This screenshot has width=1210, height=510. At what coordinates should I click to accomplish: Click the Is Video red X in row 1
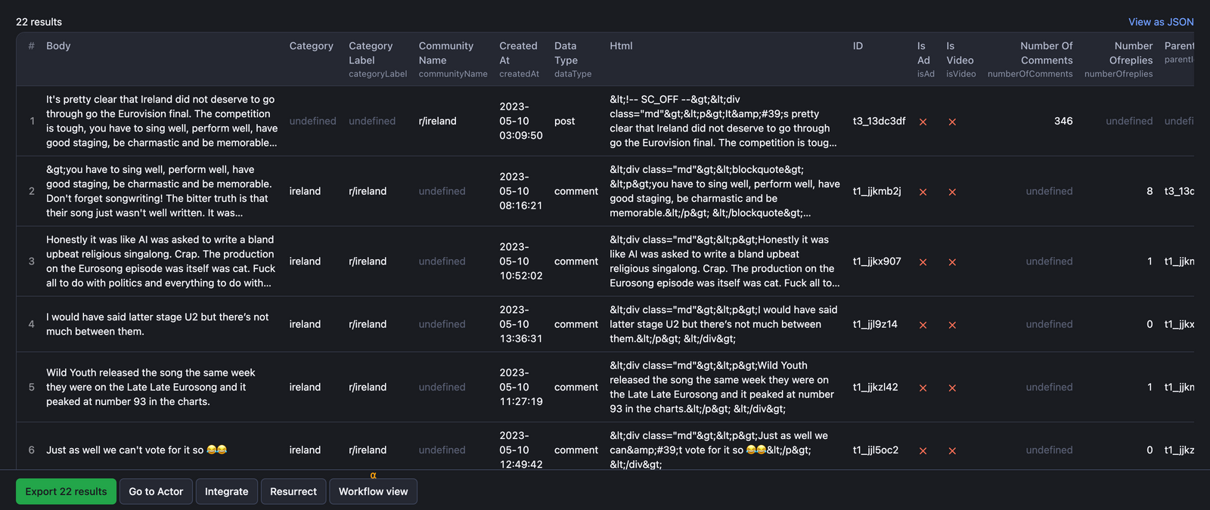tap(952, 122)
